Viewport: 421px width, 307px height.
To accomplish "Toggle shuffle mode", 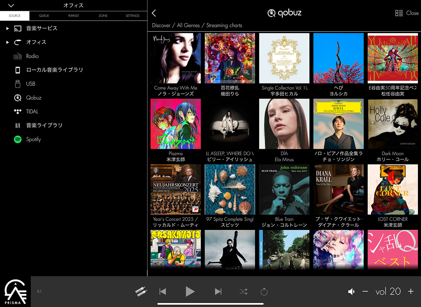I will [243, 292].
